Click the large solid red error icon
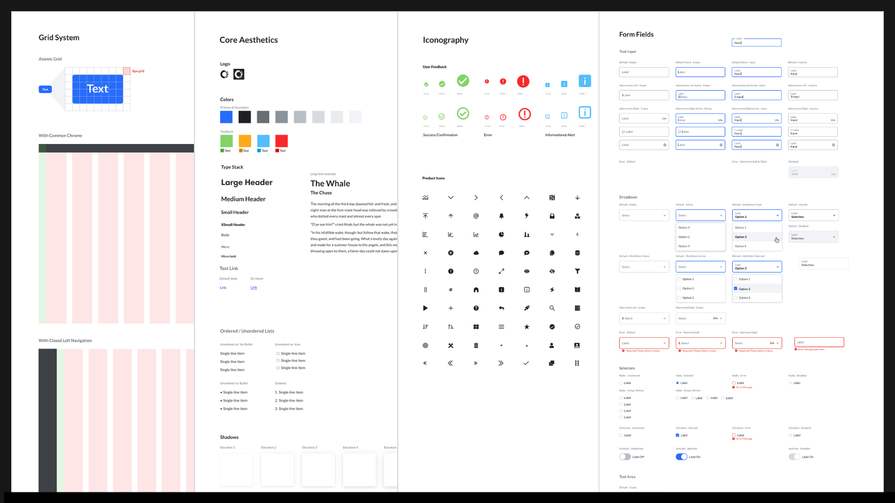 (523, 81)
